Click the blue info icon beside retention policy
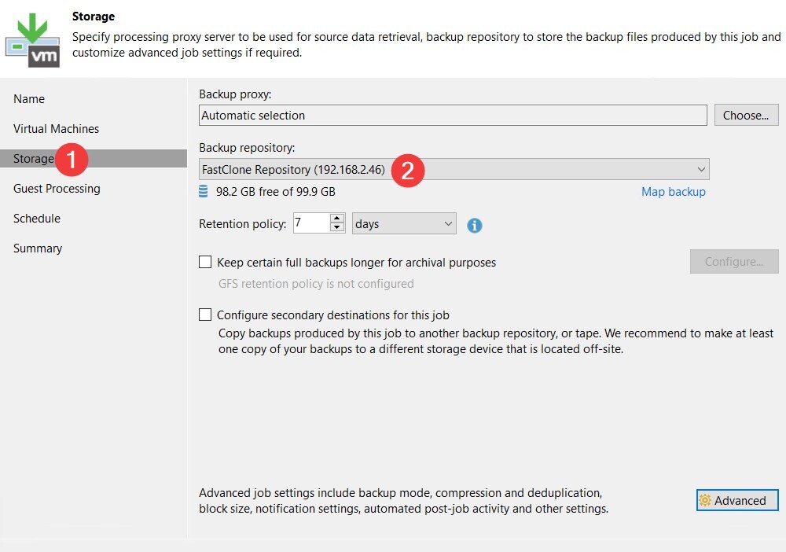 474,226
